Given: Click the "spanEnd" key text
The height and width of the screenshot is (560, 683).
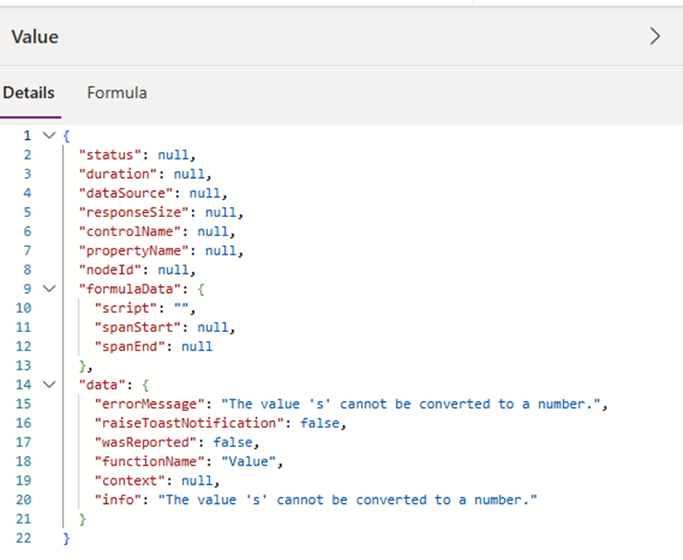Looking at the screenshot, I should (130, 347).
